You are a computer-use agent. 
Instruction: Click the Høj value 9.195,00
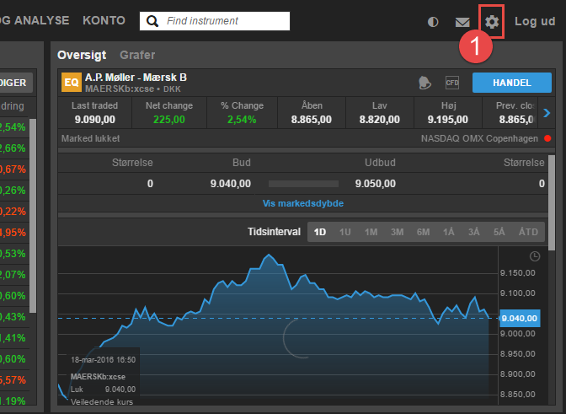click(447, 120)
